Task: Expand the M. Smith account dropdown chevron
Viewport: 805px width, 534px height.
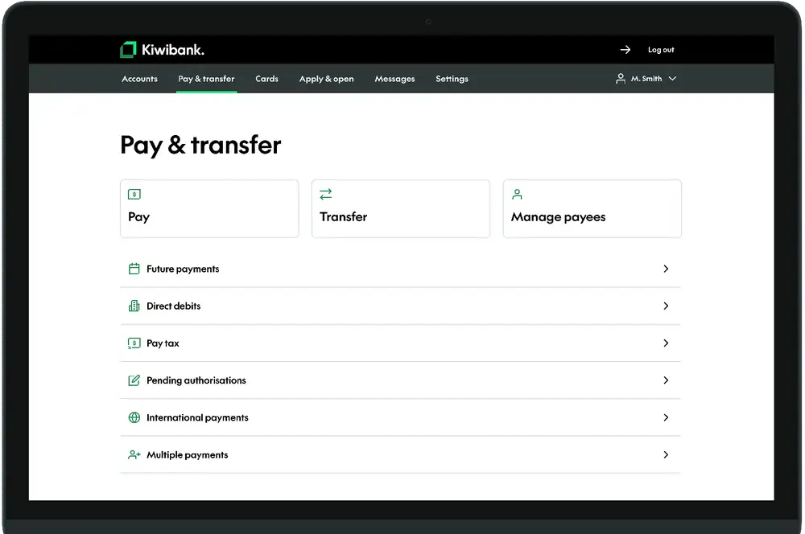Action: pos(672,79)
